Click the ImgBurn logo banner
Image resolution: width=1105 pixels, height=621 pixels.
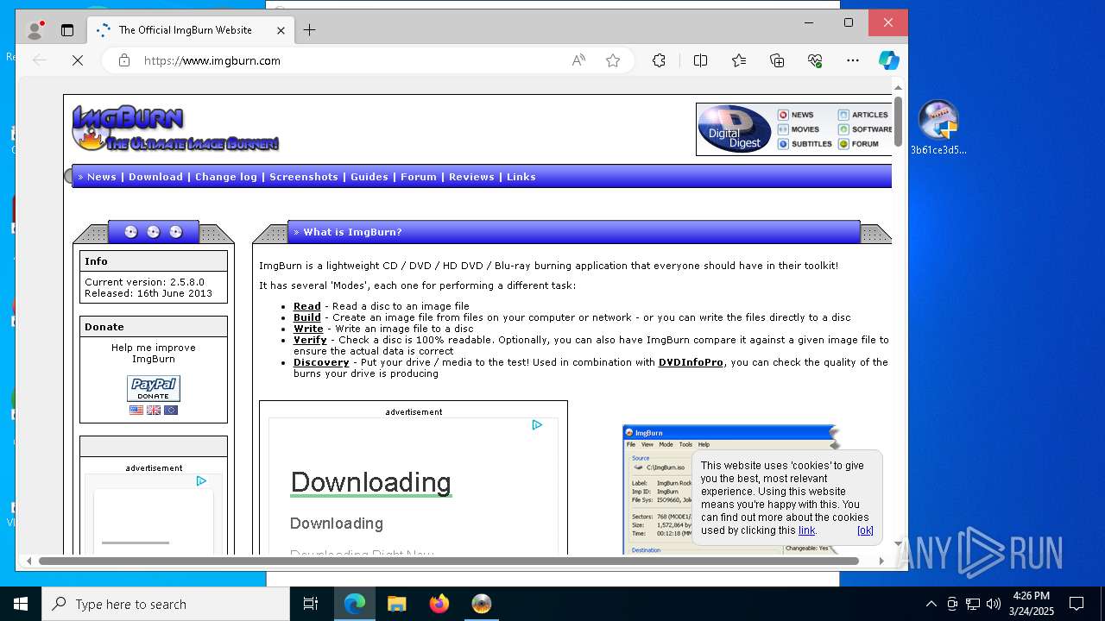(x=175, y=129)
